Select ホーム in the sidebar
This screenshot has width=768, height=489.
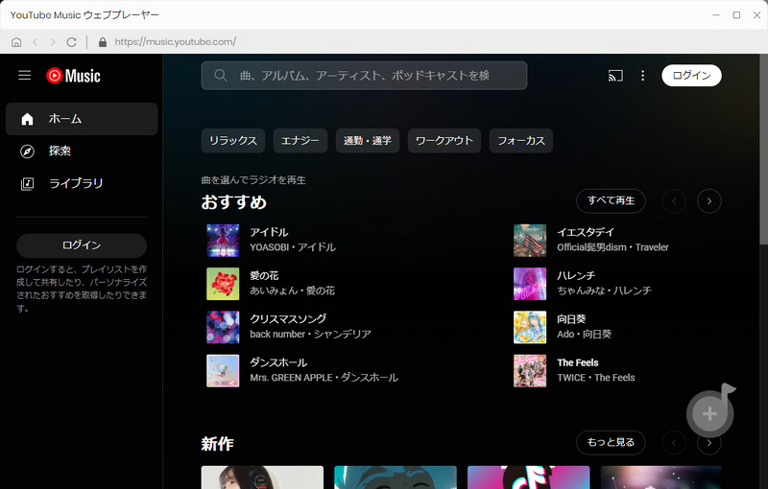(x=82, y=119)
